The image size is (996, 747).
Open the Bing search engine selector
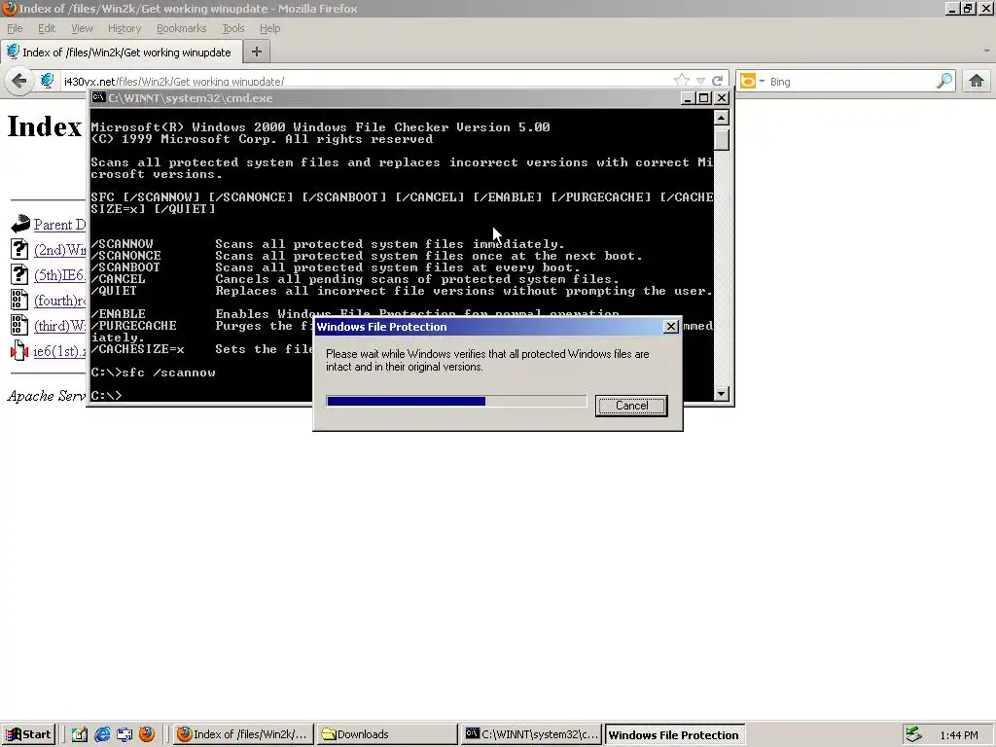752,82
